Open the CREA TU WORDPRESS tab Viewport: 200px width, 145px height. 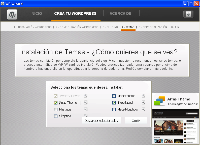[x=75, y=14]
